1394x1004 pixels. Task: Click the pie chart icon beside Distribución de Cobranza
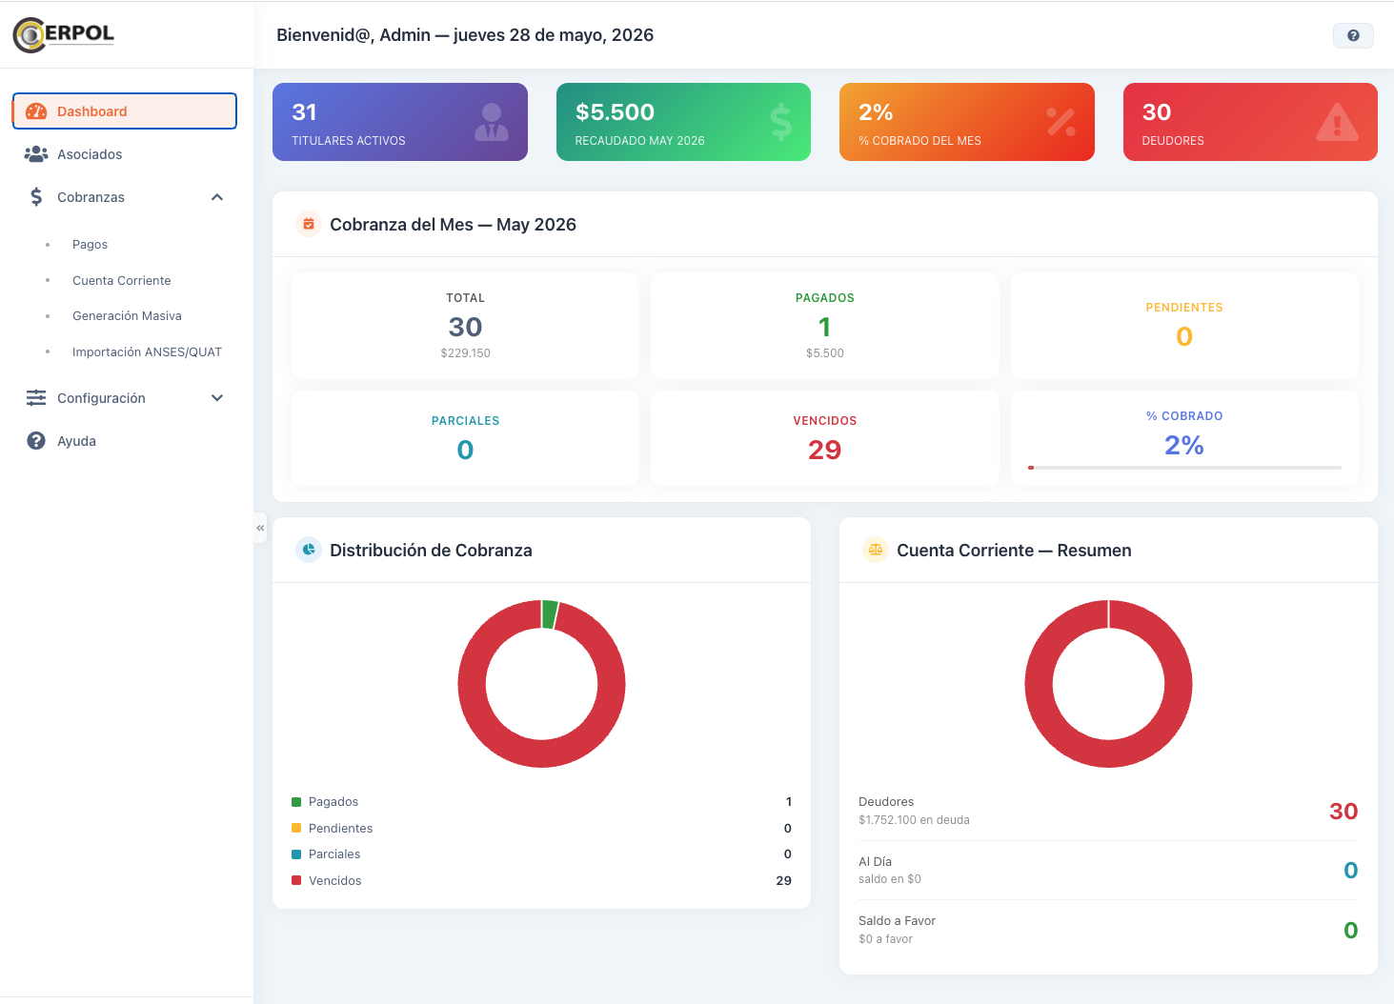pos(309,551)
